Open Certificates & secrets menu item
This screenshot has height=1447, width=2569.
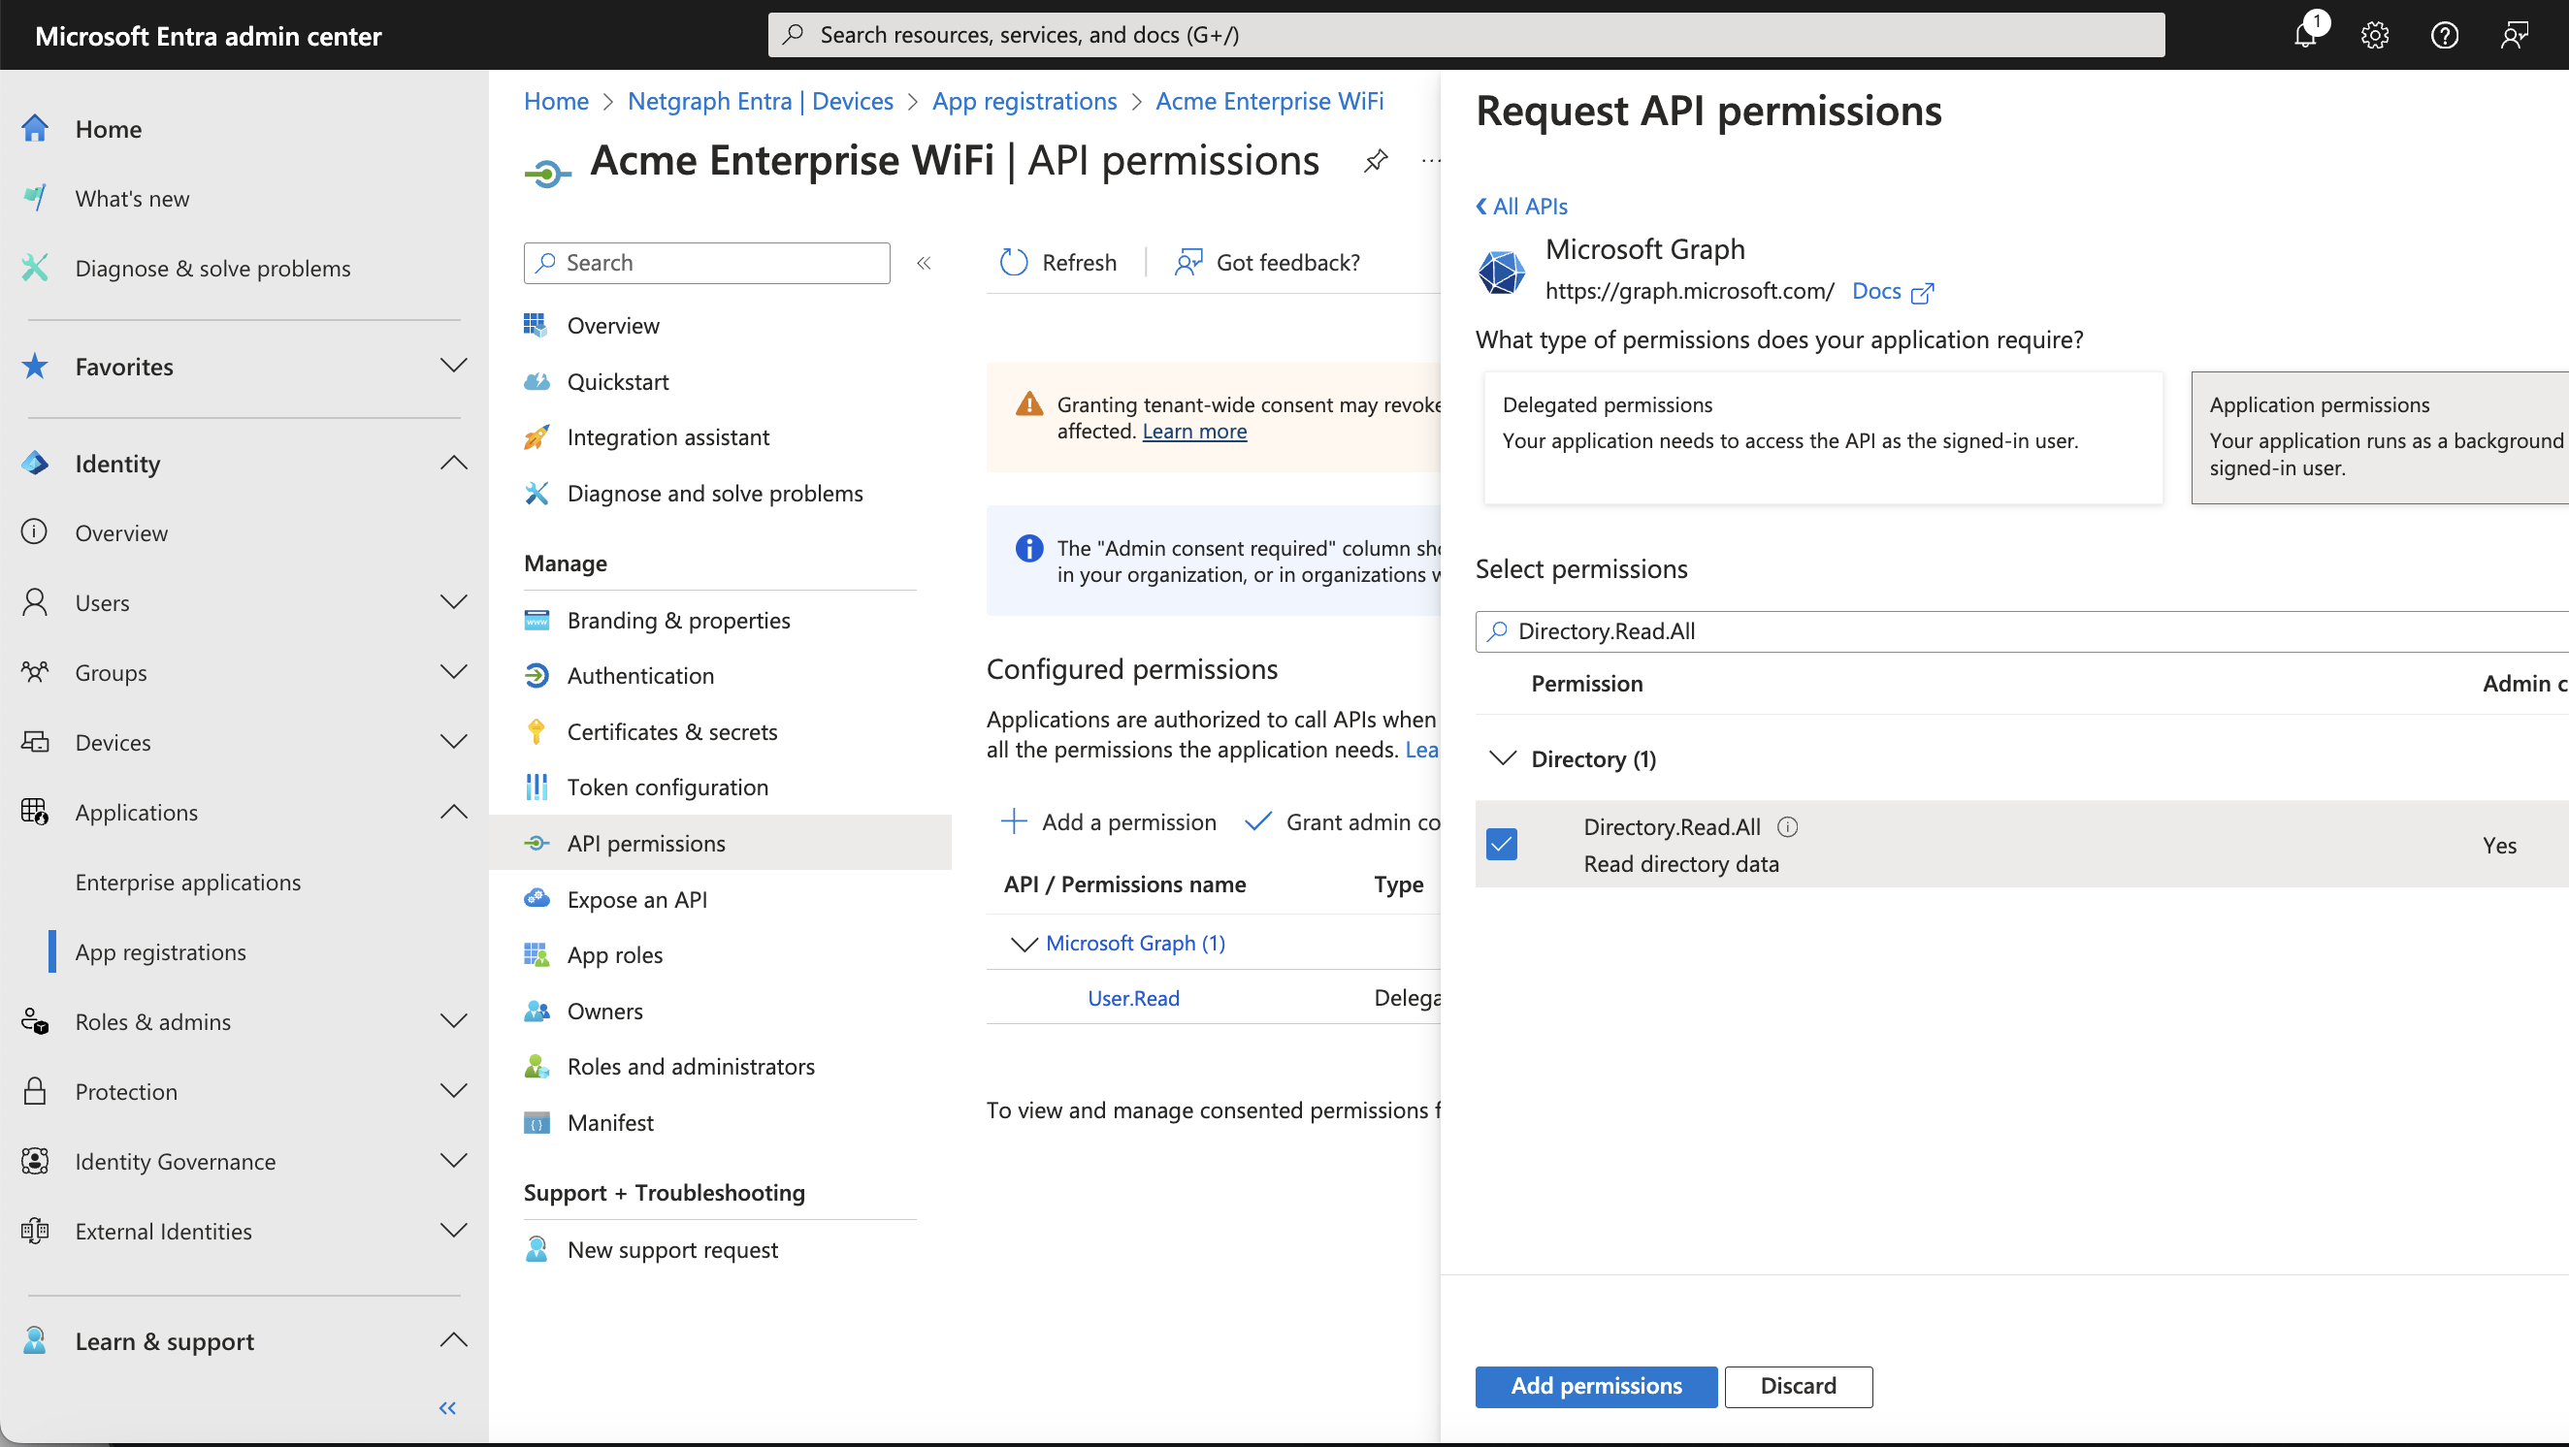click(671, 732)
